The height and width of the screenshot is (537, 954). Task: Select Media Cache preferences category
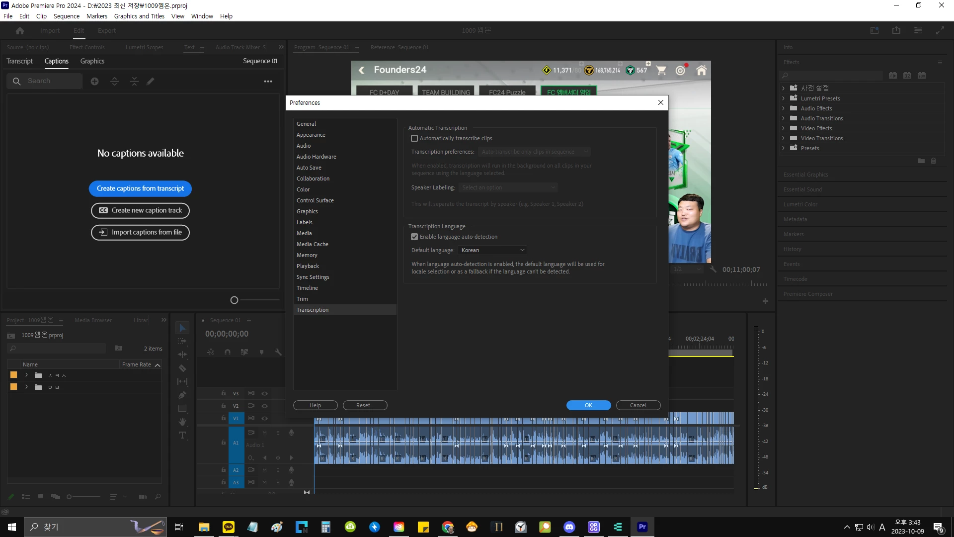(312, 244)
